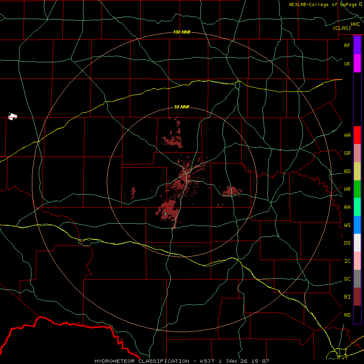364x364 pixels.
Task: Click the RF purple legend swatch
Action: click(357, 45)
